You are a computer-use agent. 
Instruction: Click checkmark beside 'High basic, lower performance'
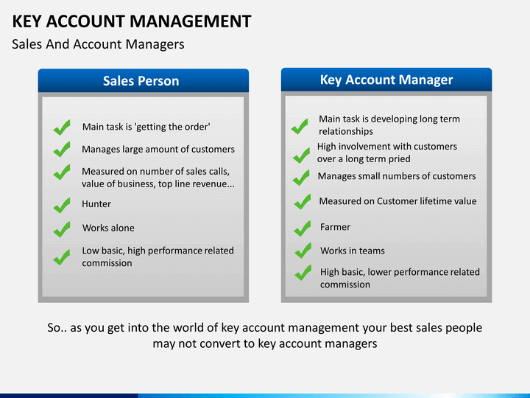(x=303, y=273)
